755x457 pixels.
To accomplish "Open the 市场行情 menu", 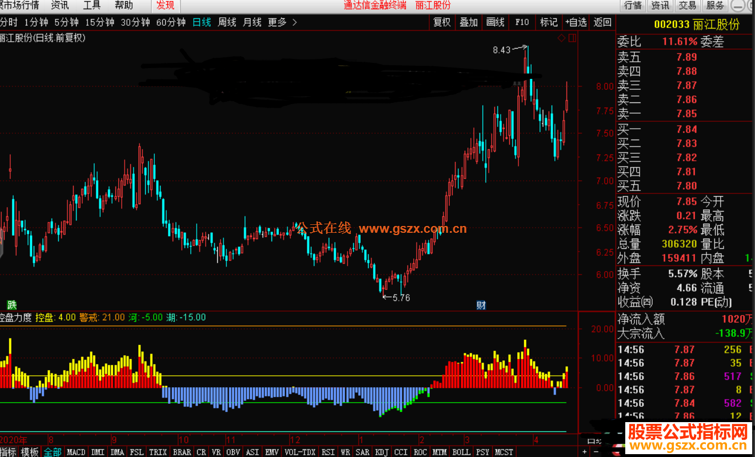I will (x=20, y=6).
